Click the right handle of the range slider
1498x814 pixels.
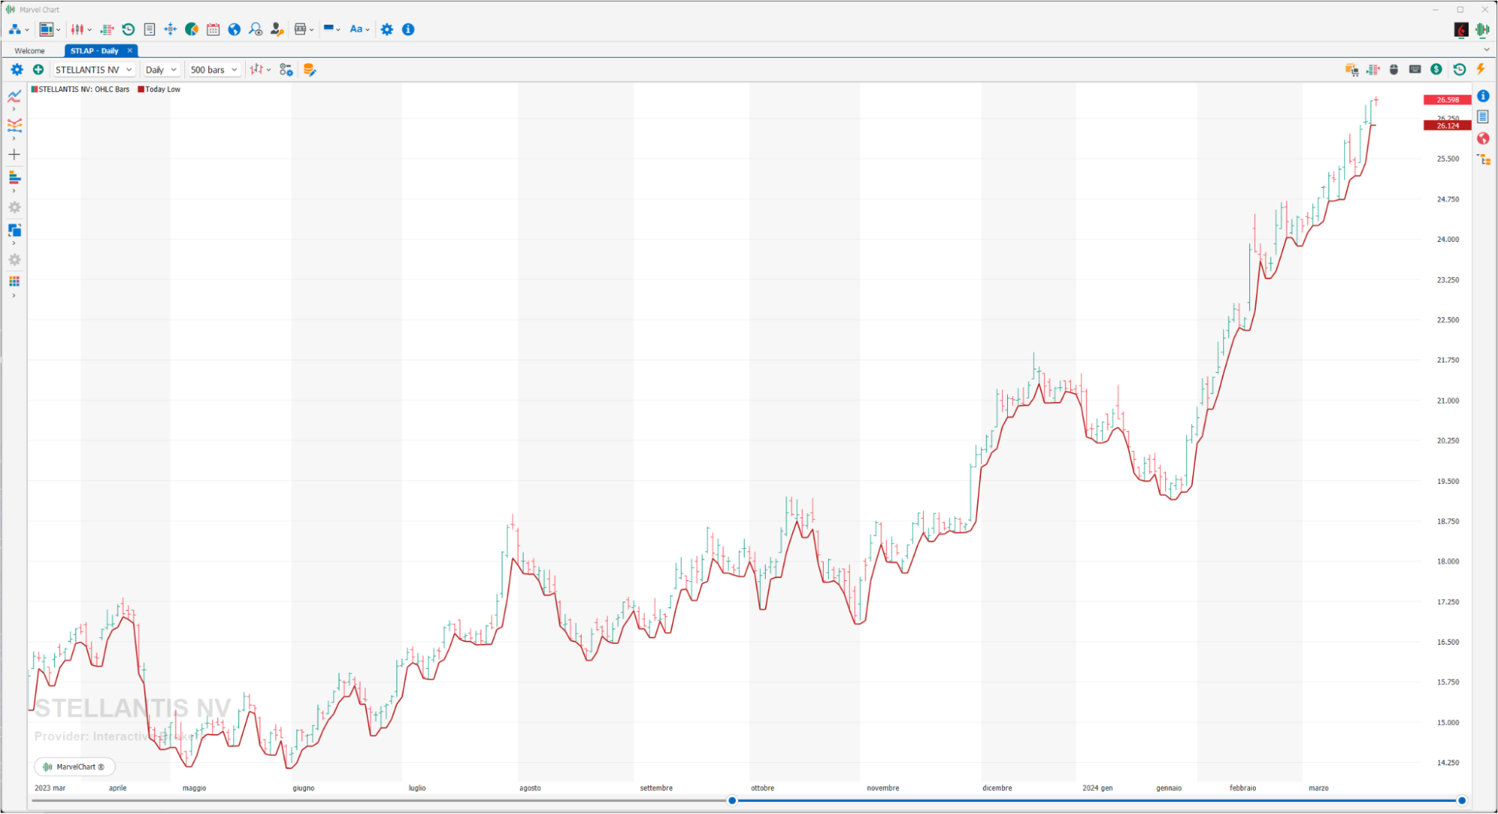1461,801
